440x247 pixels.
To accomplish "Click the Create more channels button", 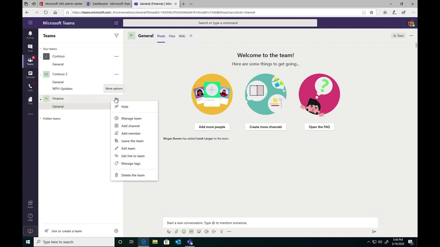I will (266, 127).
